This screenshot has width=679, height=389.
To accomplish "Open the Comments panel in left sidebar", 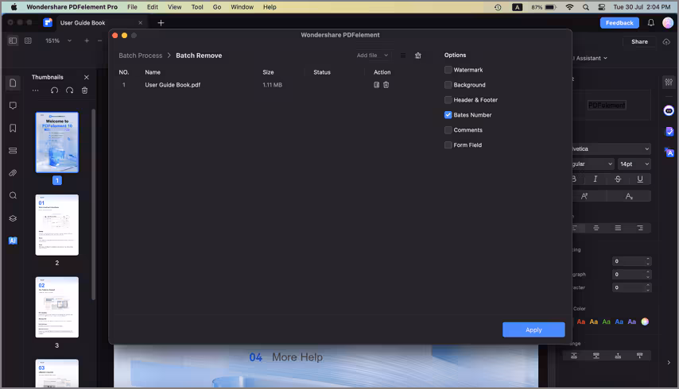I will pyautogui.click(x=13, y=106).
